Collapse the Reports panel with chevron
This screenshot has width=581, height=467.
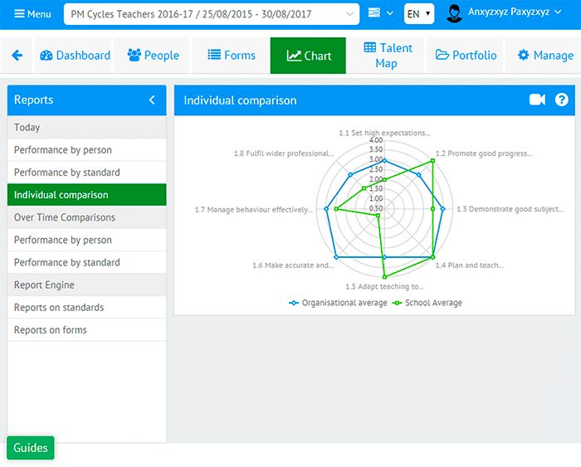coord(152,100)
